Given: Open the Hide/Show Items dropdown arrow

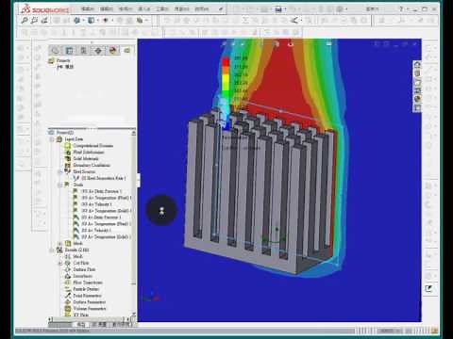Looking at the screenshot, I should (x=112, y=21).
